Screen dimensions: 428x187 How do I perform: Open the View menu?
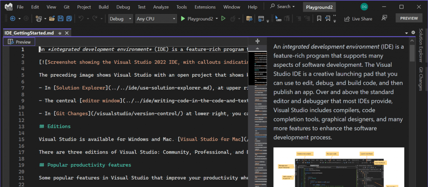click(x=51, y=7)
